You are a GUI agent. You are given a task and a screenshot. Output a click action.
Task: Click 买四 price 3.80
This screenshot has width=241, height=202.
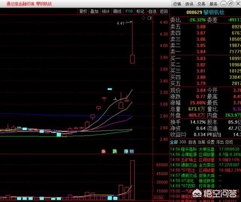coord(201,77)
